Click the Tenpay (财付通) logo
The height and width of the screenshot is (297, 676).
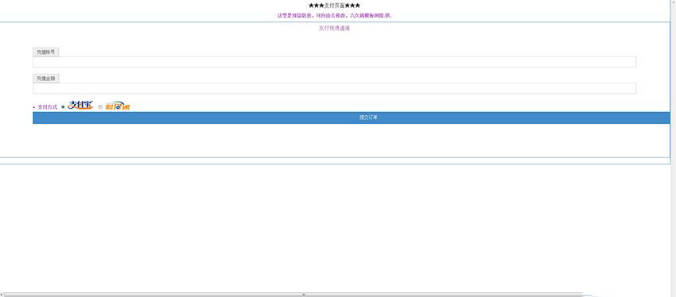(x=117, y=106)
